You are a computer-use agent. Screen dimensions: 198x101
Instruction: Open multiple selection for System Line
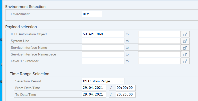tap(185, 41)
